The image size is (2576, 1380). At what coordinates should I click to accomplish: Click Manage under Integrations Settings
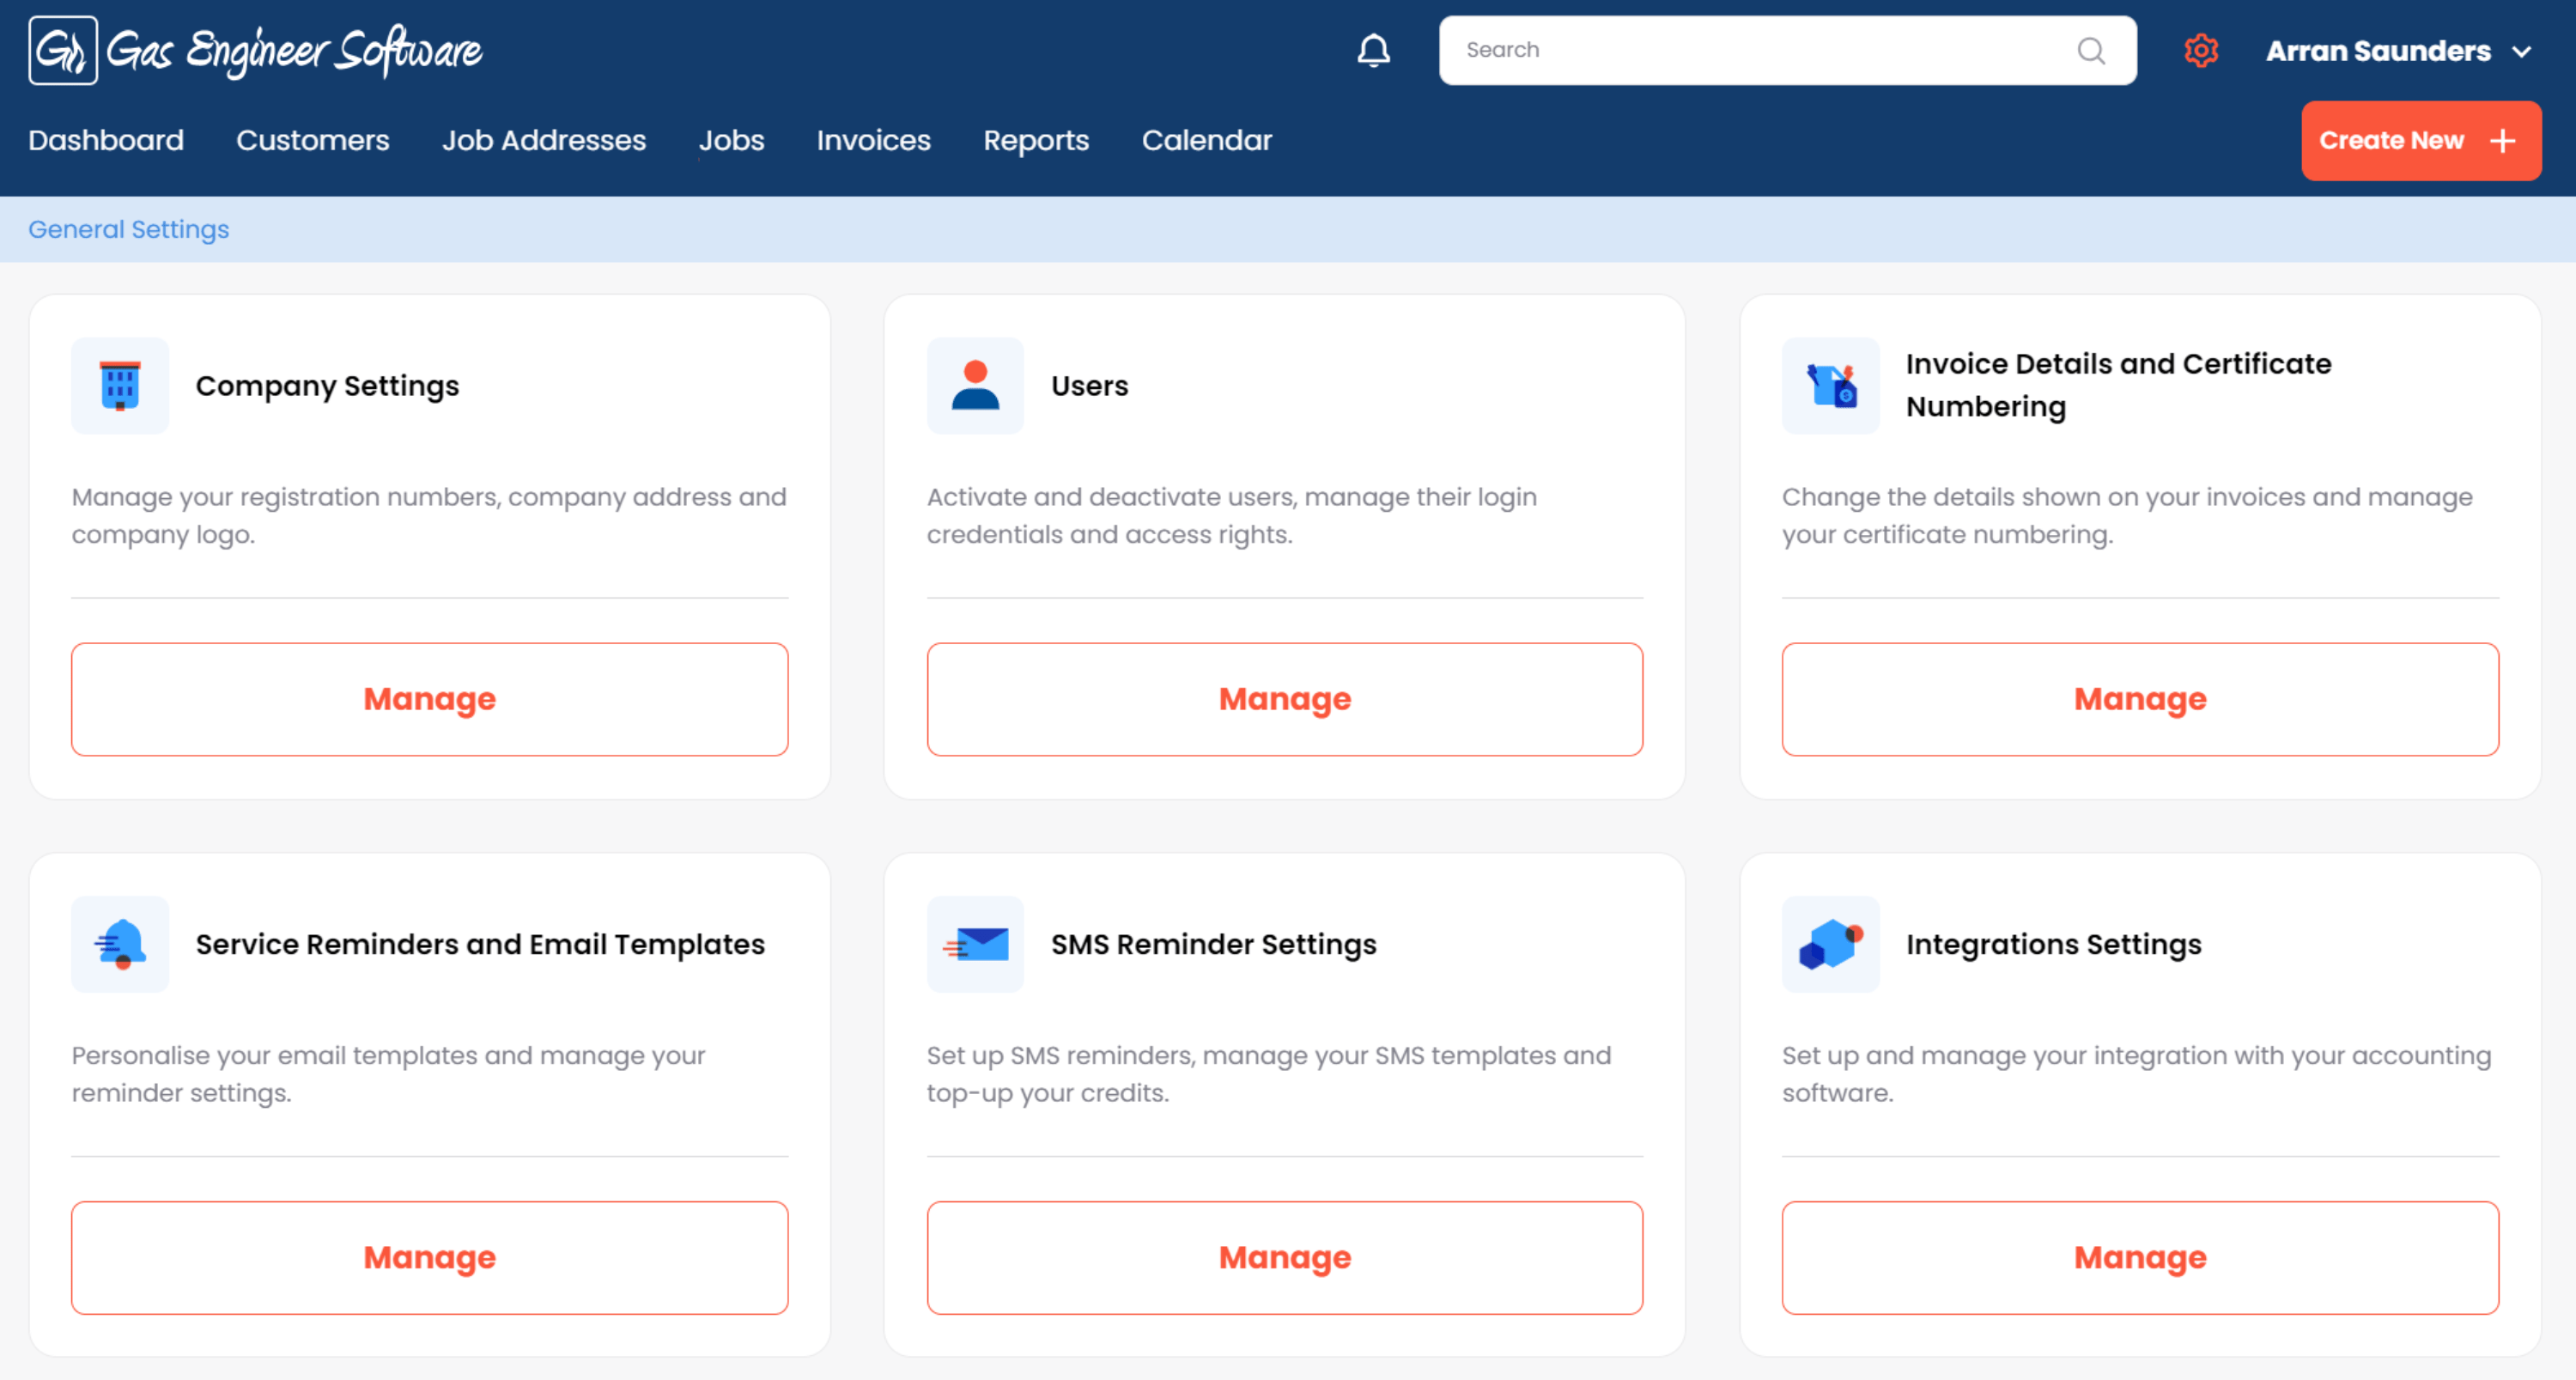pyautogui.click(x=2139, y=1257)
